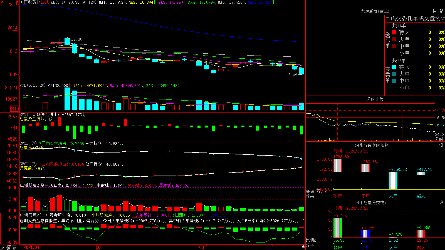The height and width of the screenshot is (250, 445).
Task: Click the SVSH (7) indicator label
Action: (x=28, y=164)
